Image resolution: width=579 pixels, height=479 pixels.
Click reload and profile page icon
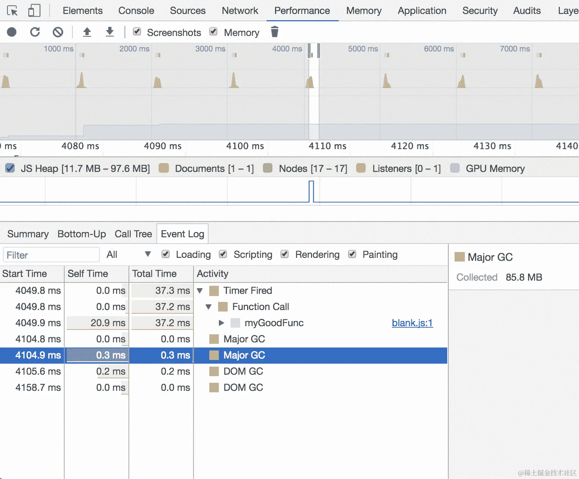pyautogui.click(x=35, y=32)
